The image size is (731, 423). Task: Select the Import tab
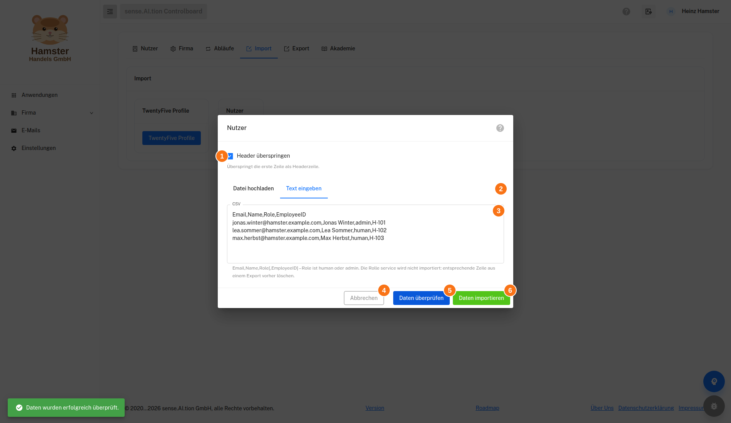point(259,48)
